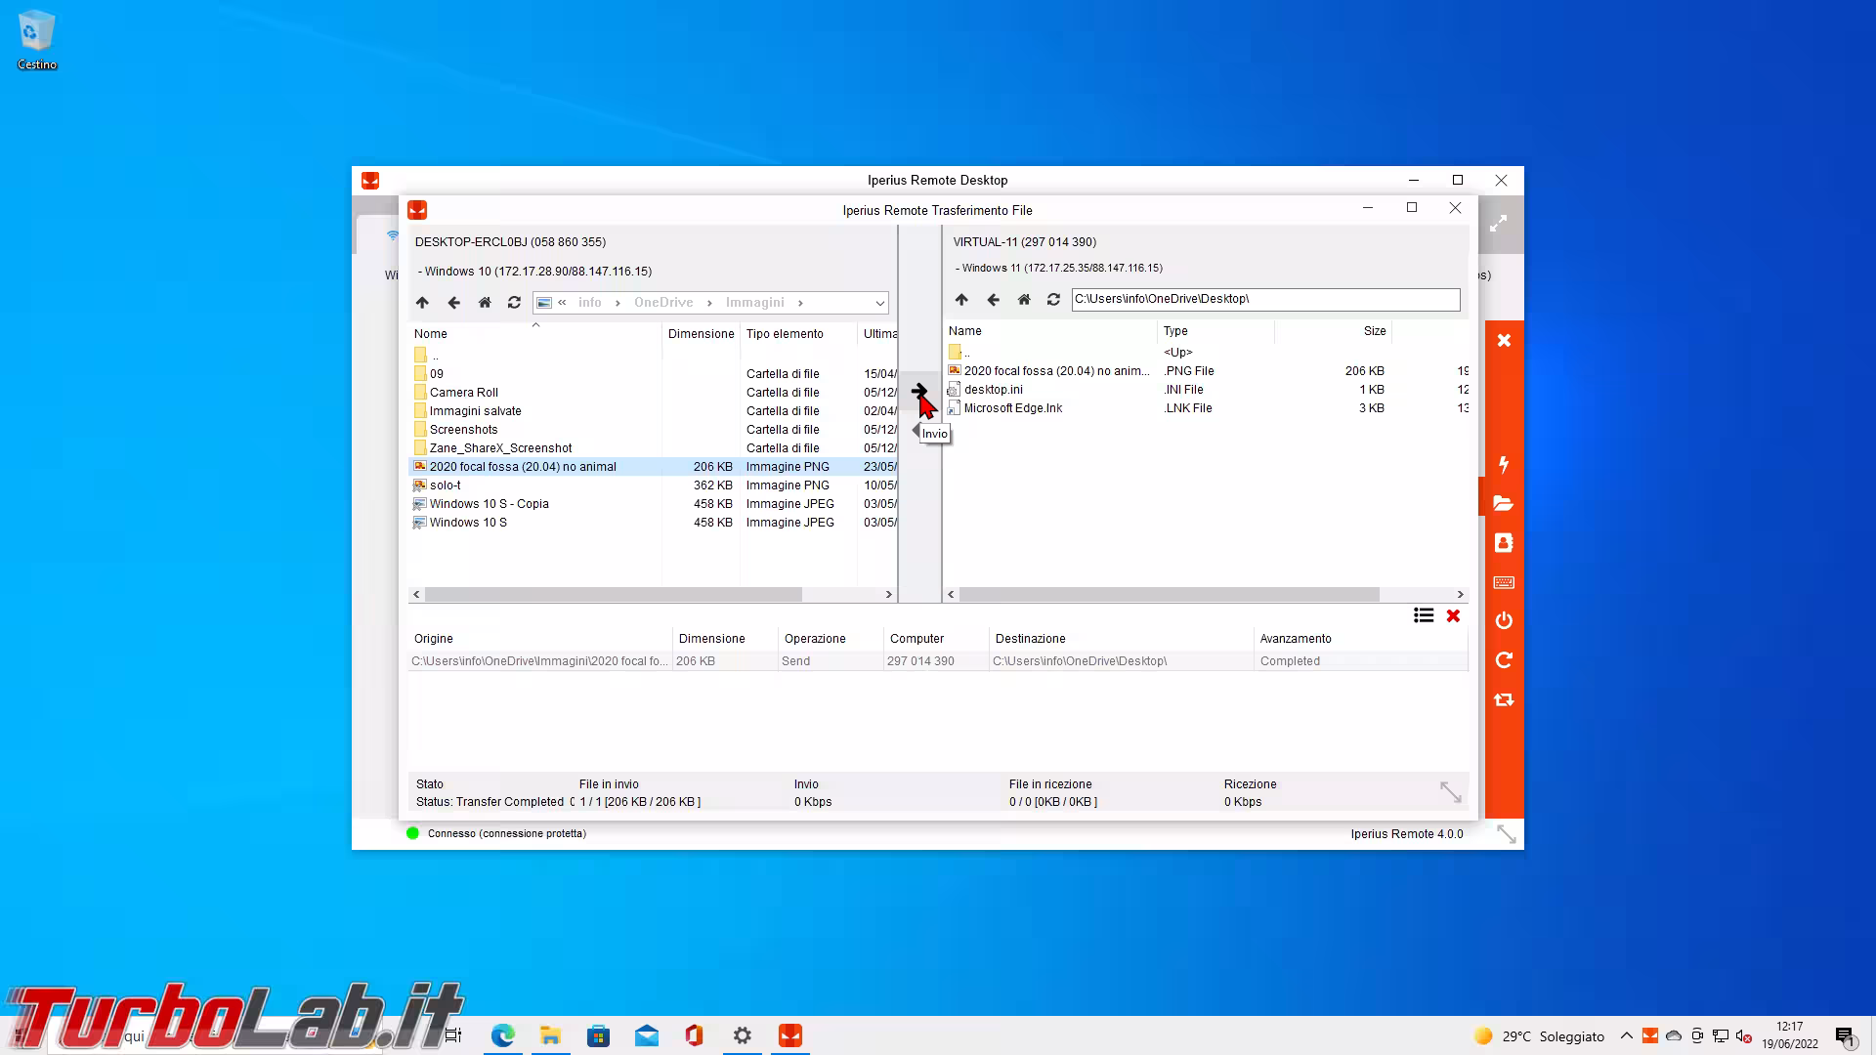Screen dimensions: 1876x1055
Task: Sort remote files by Type column
Action: pyautogui.click(x=1175, y=331)
